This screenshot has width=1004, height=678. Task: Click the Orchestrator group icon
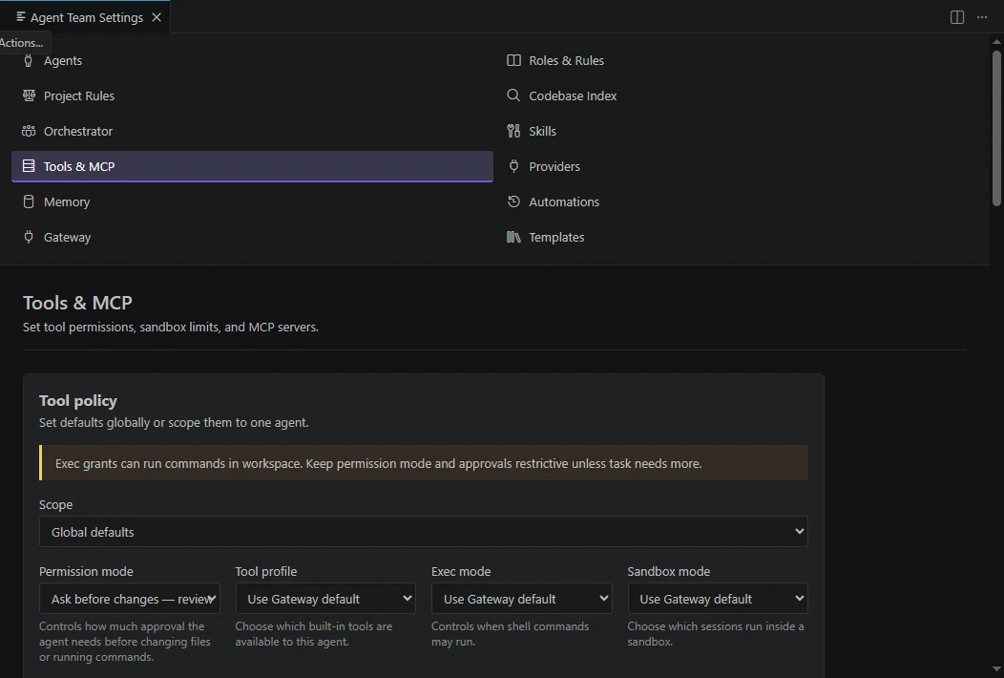(29, 131)
